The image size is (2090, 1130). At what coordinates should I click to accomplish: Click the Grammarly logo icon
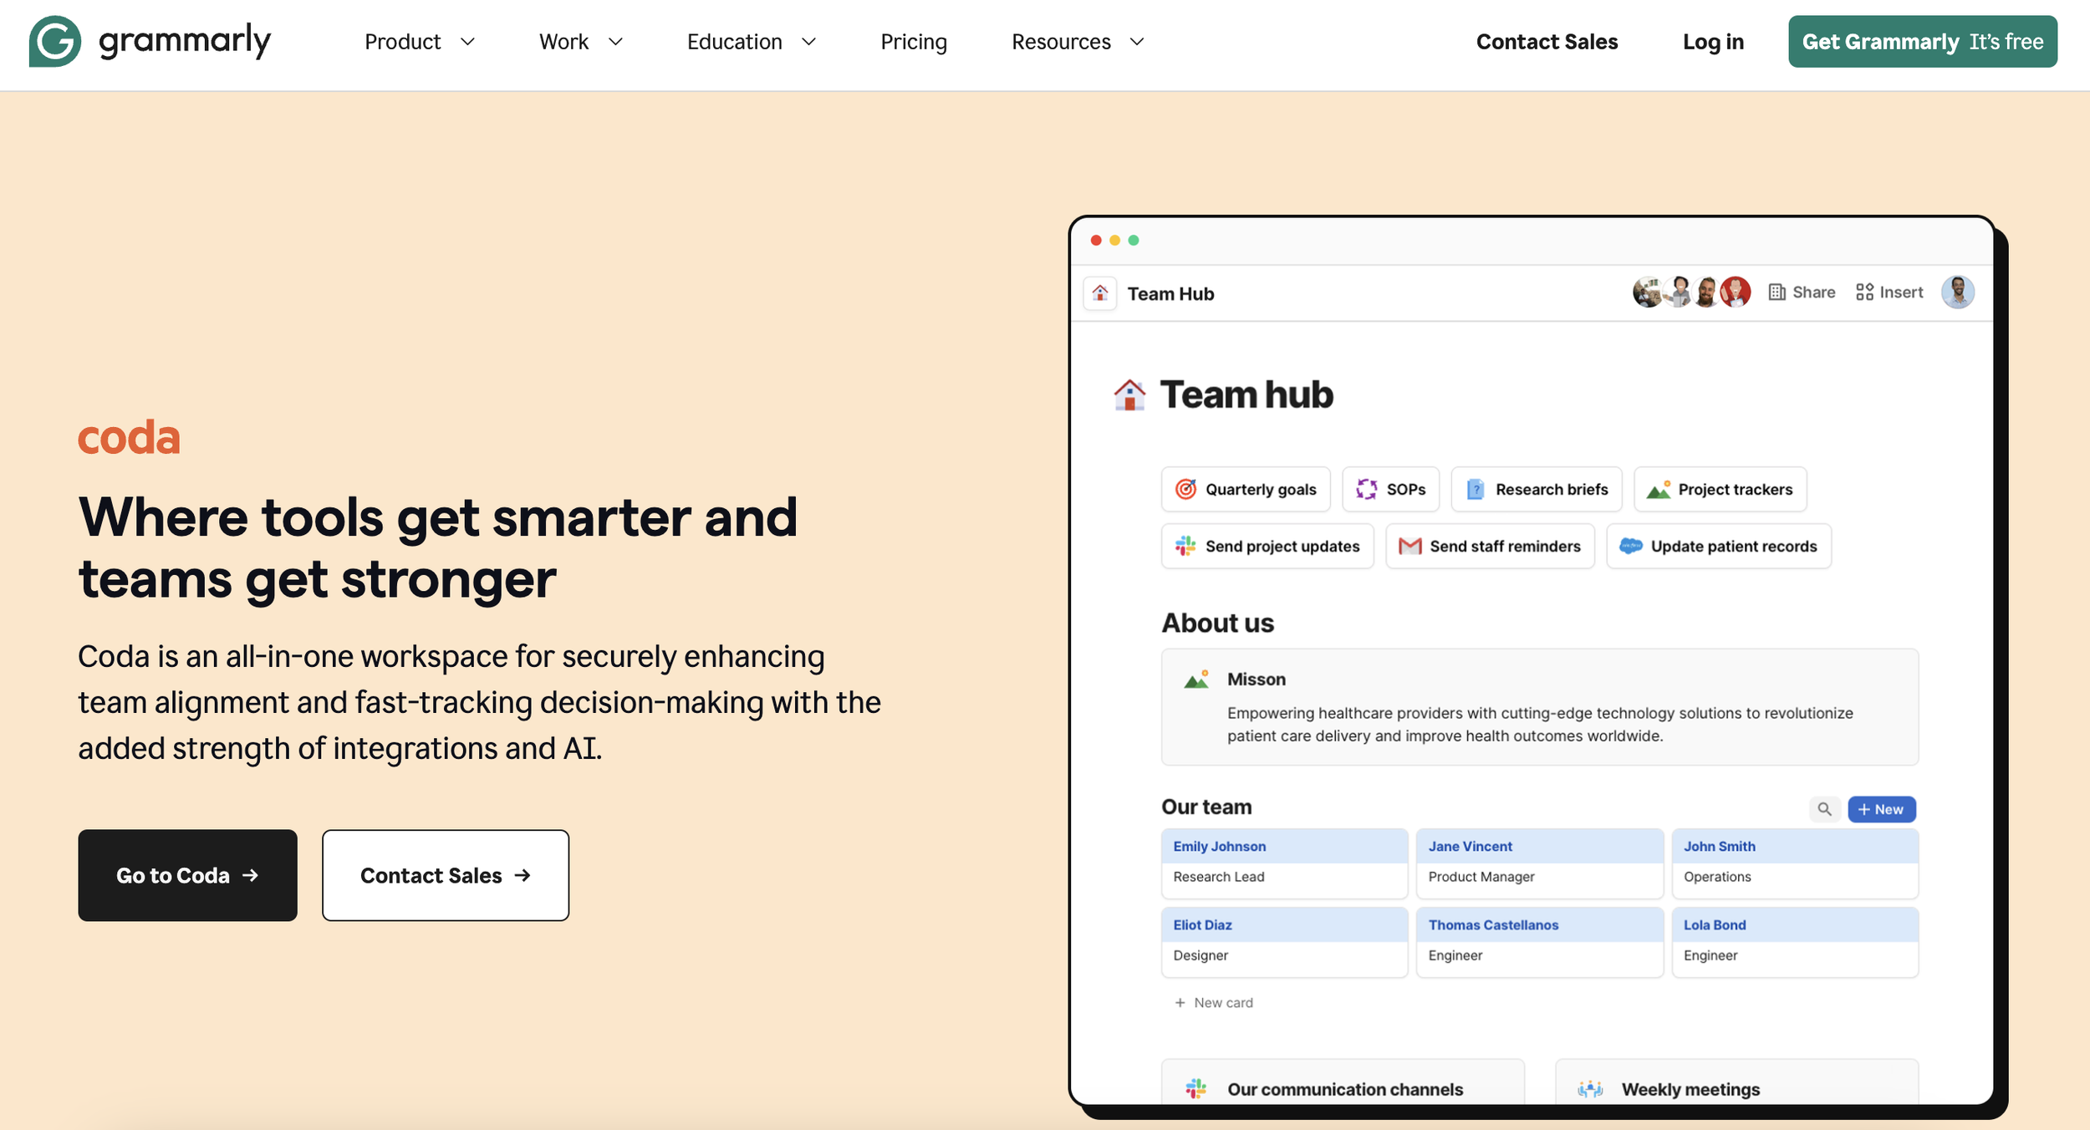[x=54, y=41]
